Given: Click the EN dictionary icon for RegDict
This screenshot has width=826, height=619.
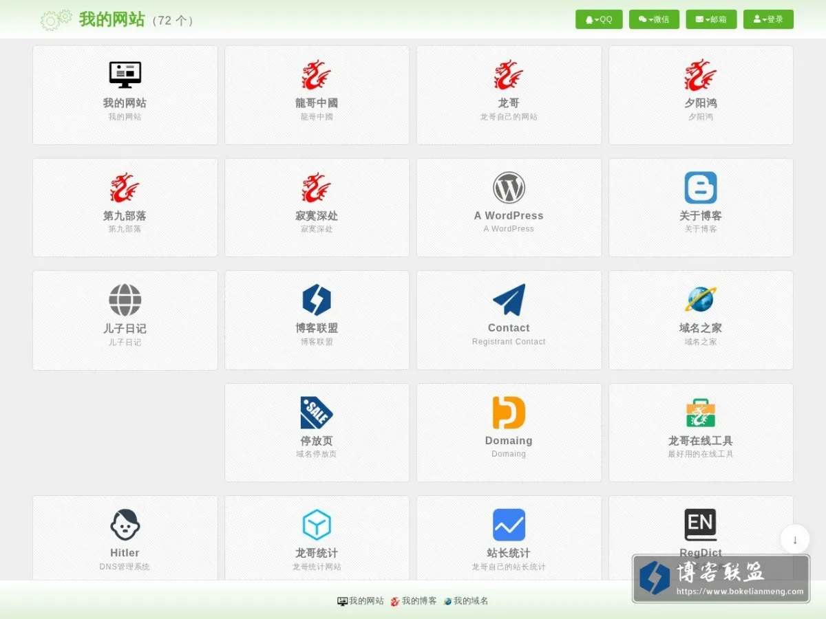Looking at the screenshot, I should pos(701,525).
